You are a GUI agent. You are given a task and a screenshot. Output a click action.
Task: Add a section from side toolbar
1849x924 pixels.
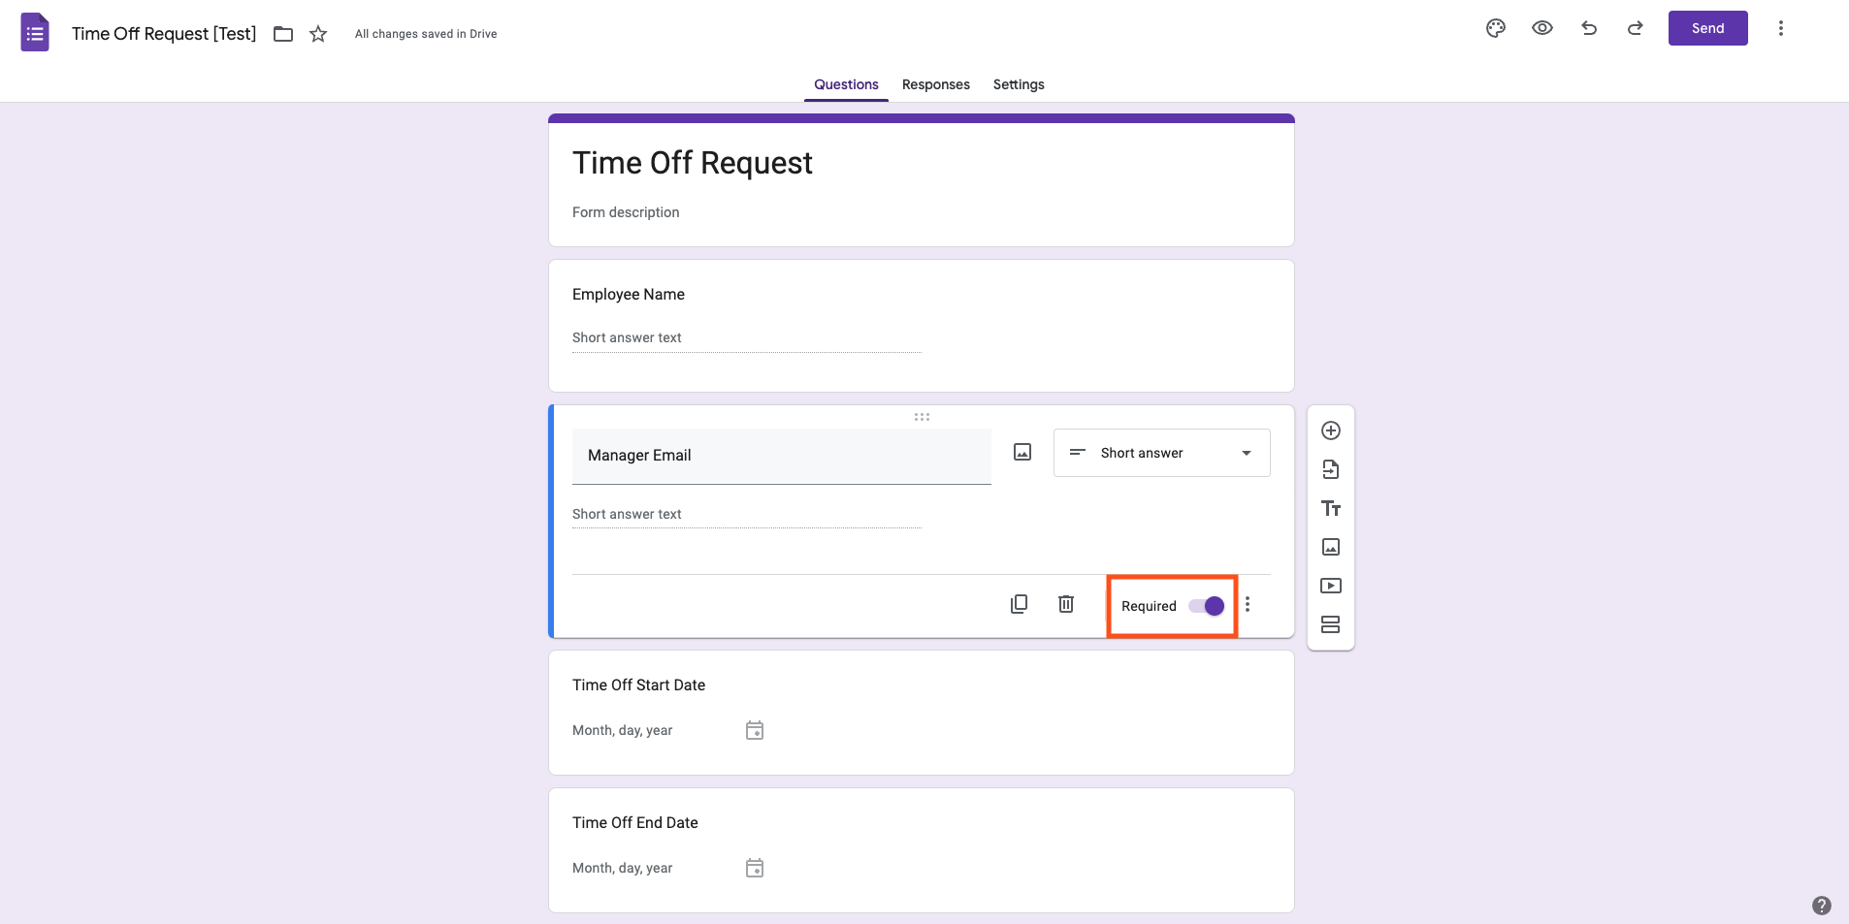(x=1331, y=624)
